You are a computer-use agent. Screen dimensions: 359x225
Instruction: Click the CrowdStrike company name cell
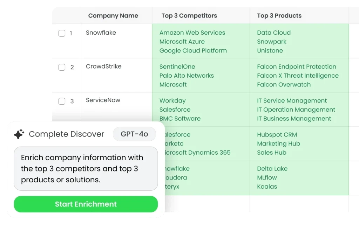(x=104, y=66)
